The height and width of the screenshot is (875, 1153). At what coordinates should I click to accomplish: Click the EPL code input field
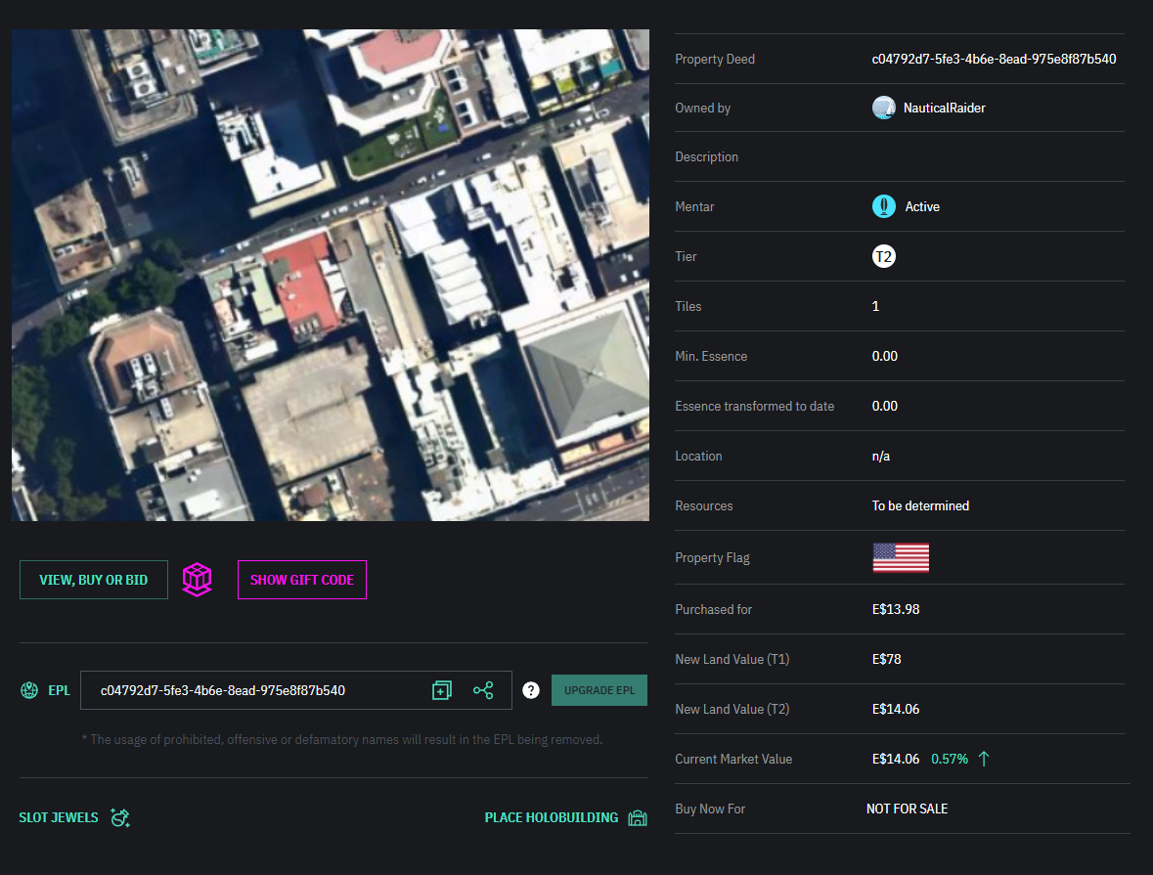(x=254, y=690)
